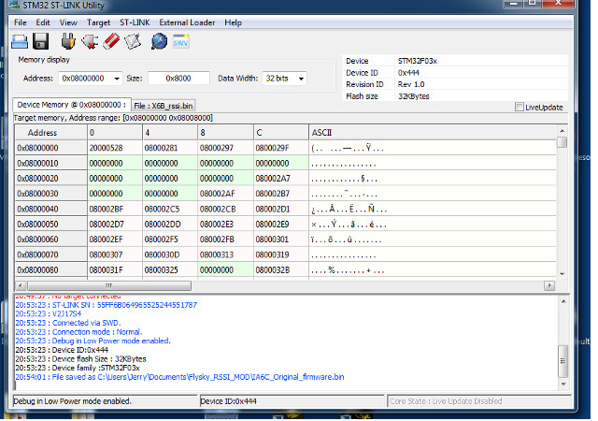Open the Edit menu
The height and width of the screenshot is (421, 598).
click(x=43, y=22)
